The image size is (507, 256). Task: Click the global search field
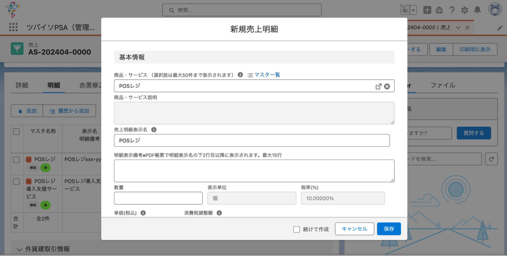pyautogui.click(x=242, y=10)
